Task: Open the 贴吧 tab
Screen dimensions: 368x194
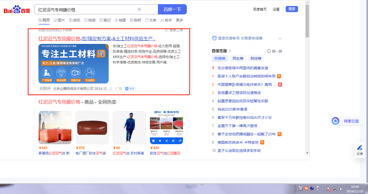Action: (135, 20)
